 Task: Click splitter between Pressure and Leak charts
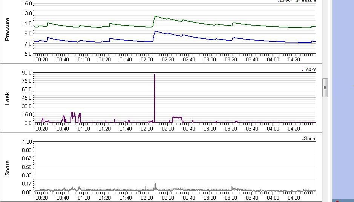161,63
